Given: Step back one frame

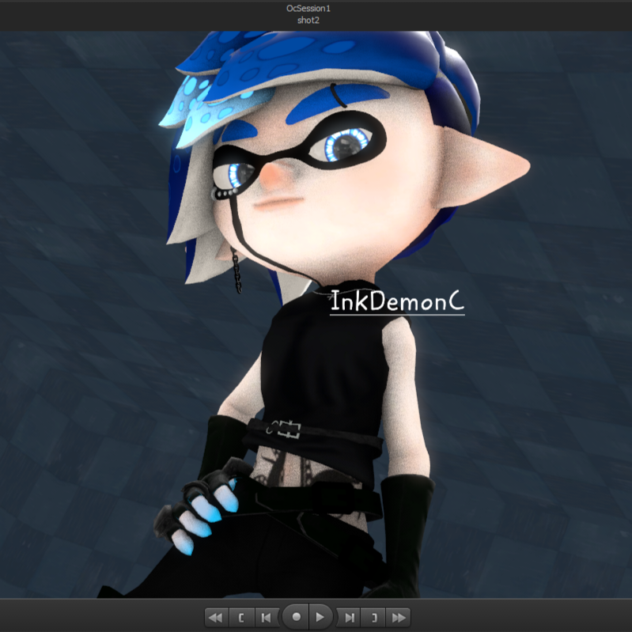Looking at the screenshot, I should [267, 616].
